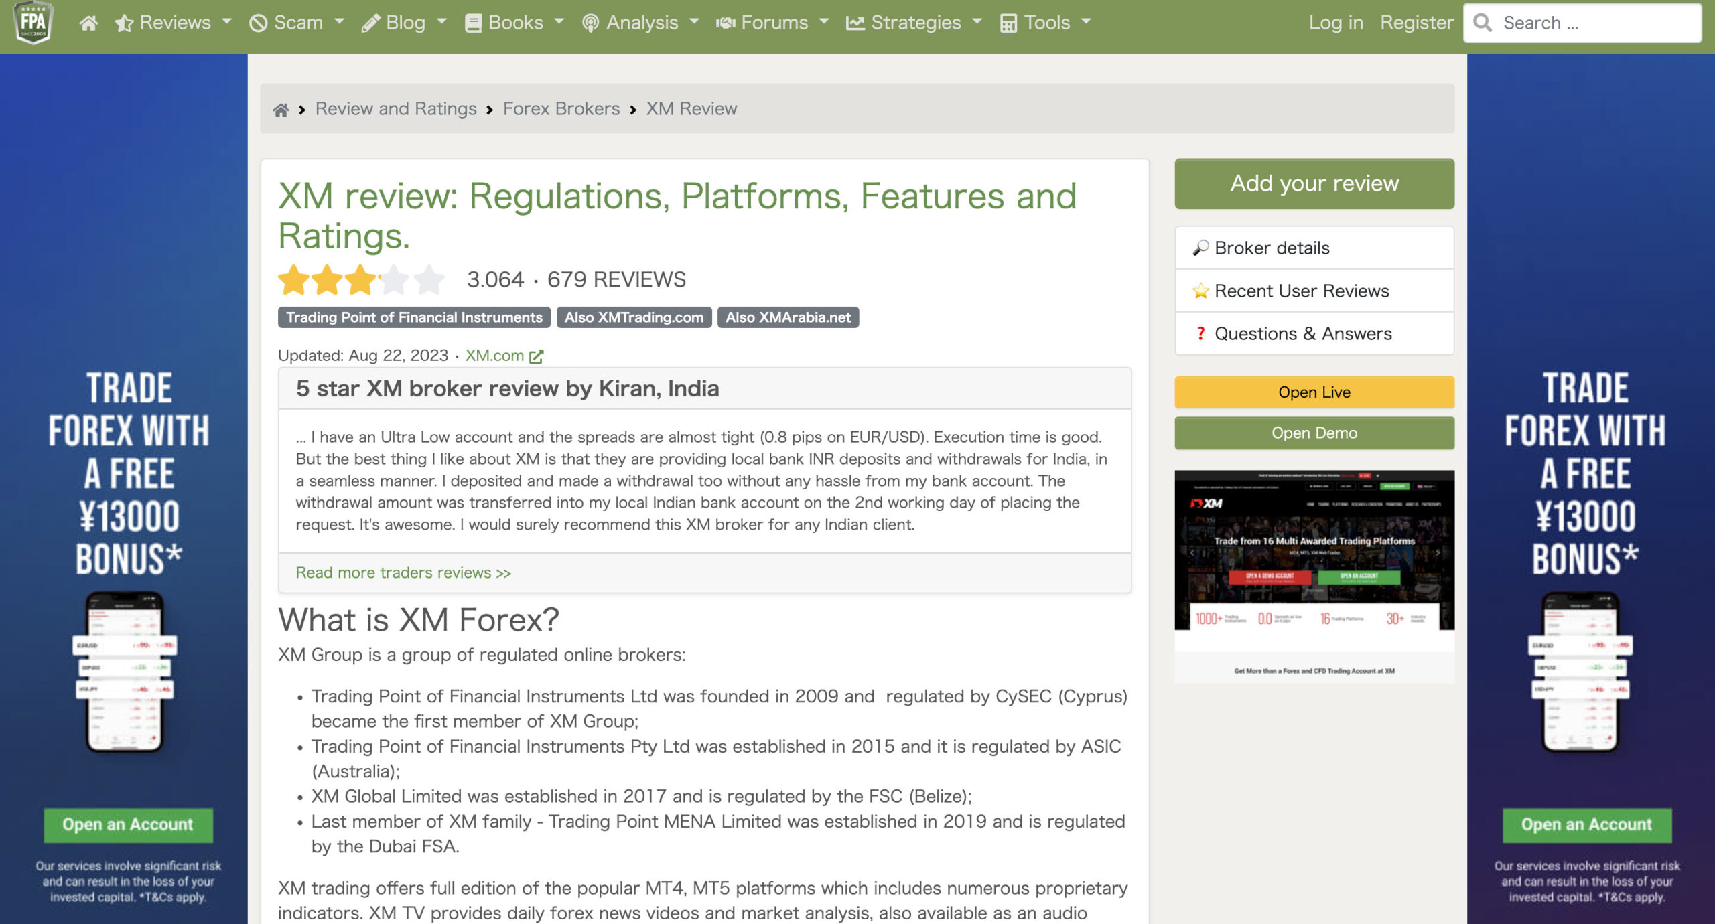Go to home via navbar house icon
This screenshot has height=924, width=1715.
point(88,23)
